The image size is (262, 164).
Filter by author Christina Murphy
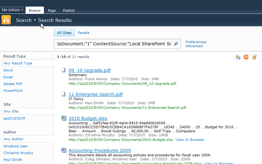click(x=18, y=153)
